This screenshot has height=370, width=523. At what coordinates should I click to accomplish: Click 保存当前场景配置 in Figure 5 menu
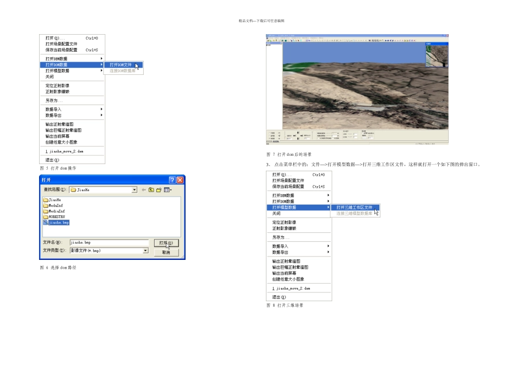pyautogui.click(x=72, y=50)
